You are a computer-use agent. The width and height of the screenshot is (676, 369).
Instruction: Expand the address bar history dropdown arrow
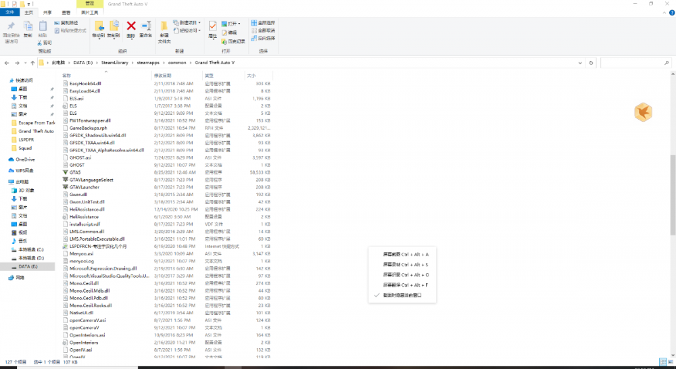pyautogui.click(x=580, y=63)
